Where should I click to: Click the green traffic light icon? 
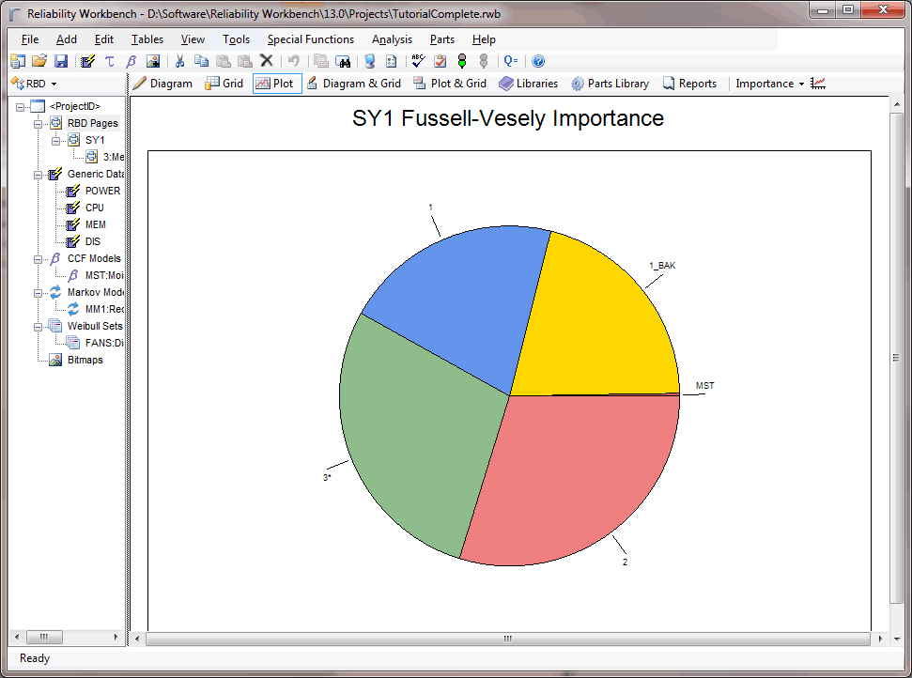461,61
